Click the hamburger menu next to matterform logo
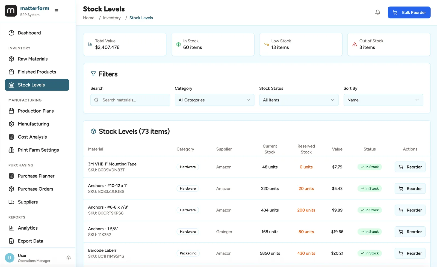Screen dimensions: 437x267 pos(57,11)
